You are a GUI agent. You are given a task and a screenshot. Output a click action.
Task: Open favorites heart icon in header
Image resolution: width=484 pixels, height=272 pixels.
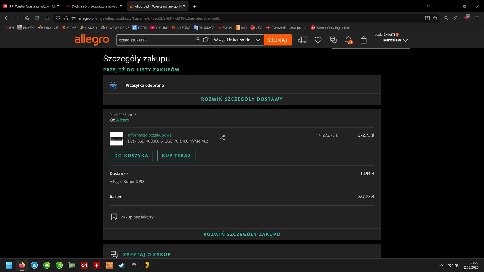click(318, 40)
